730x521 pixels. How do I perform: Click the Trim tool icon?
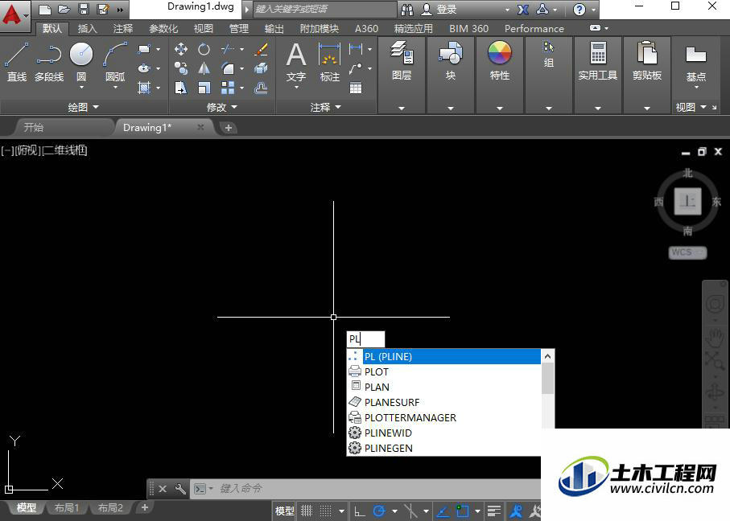point(228,49)
